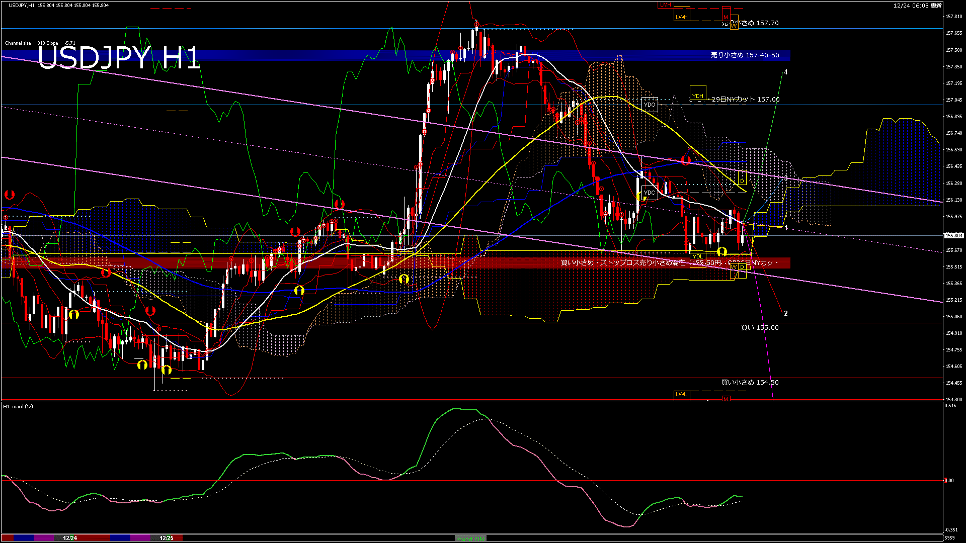The image size is (966, 543).
Task: Click the H1 macd (12) indicator label
Action: tap(18, 406)
